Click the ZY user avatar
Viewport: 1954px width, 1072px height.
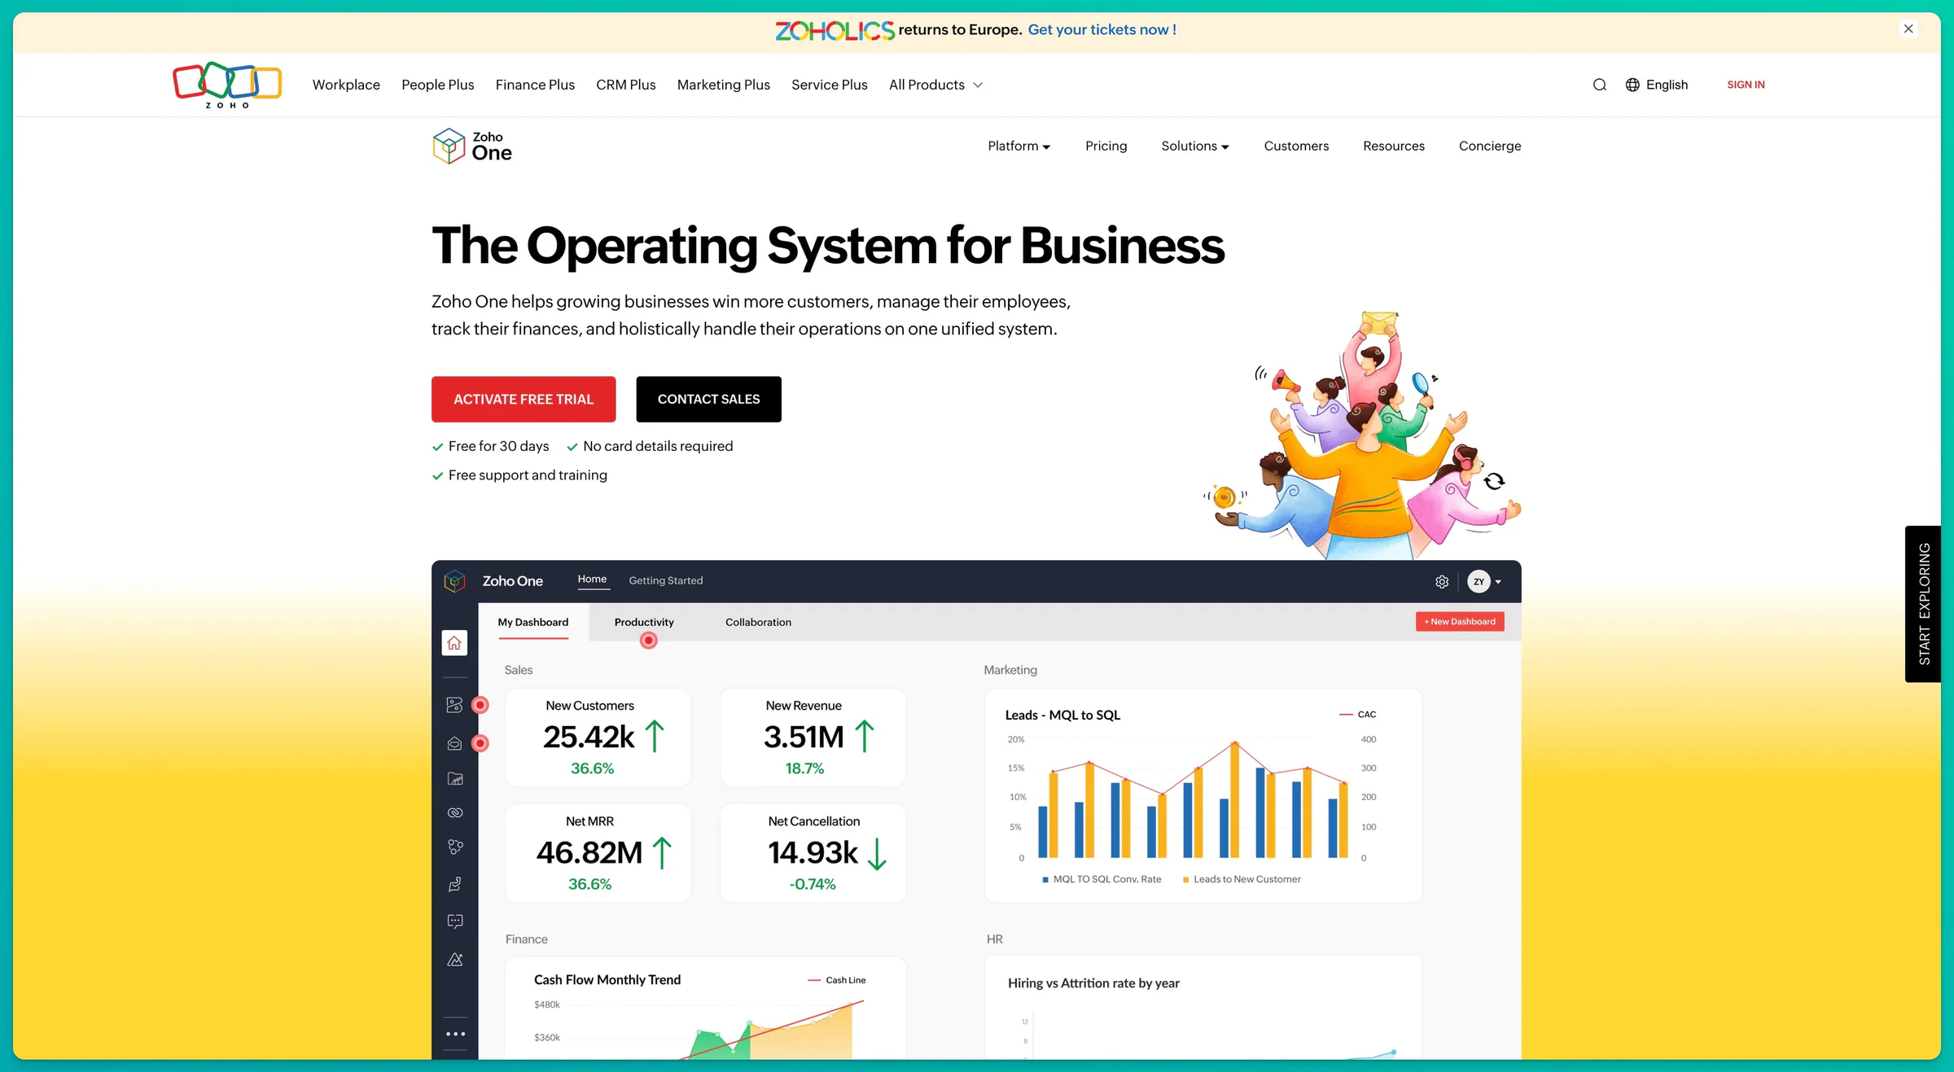1479,581
